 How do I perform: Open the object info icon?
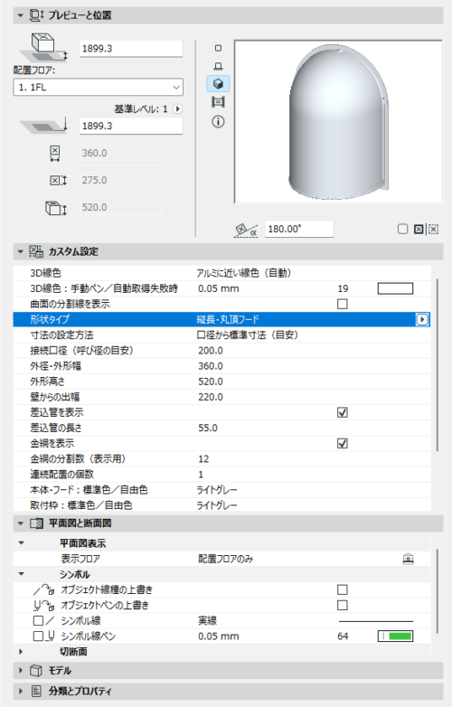(x=218, y=121)
